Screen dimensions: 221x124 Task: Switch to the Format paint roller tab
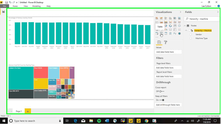click(x=165, y=42)
